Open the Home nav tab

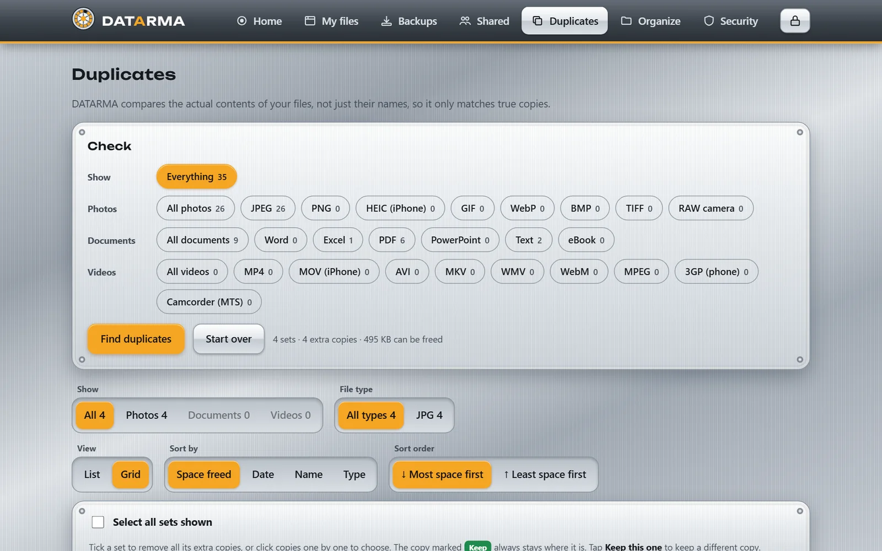point(259,21)
